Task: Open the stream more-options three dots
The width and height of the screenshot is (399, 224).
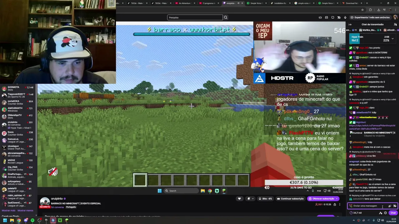Action: tap(340, 204)
